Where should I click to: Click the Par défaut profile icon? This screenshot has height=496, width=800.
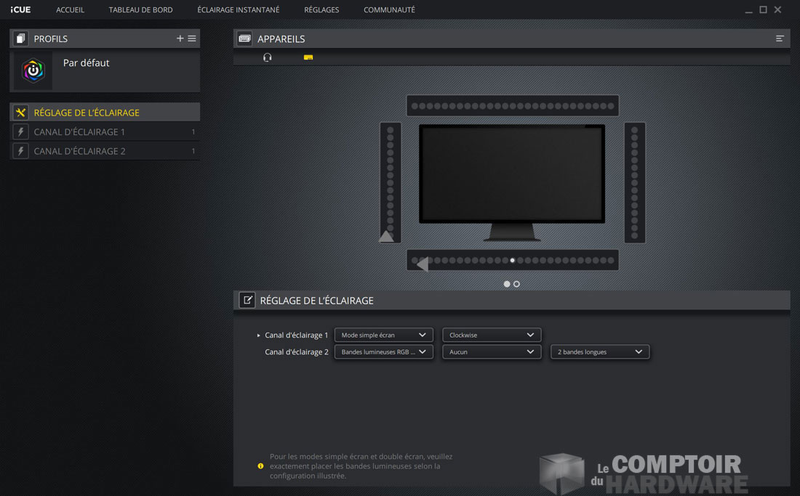(33, 71)
